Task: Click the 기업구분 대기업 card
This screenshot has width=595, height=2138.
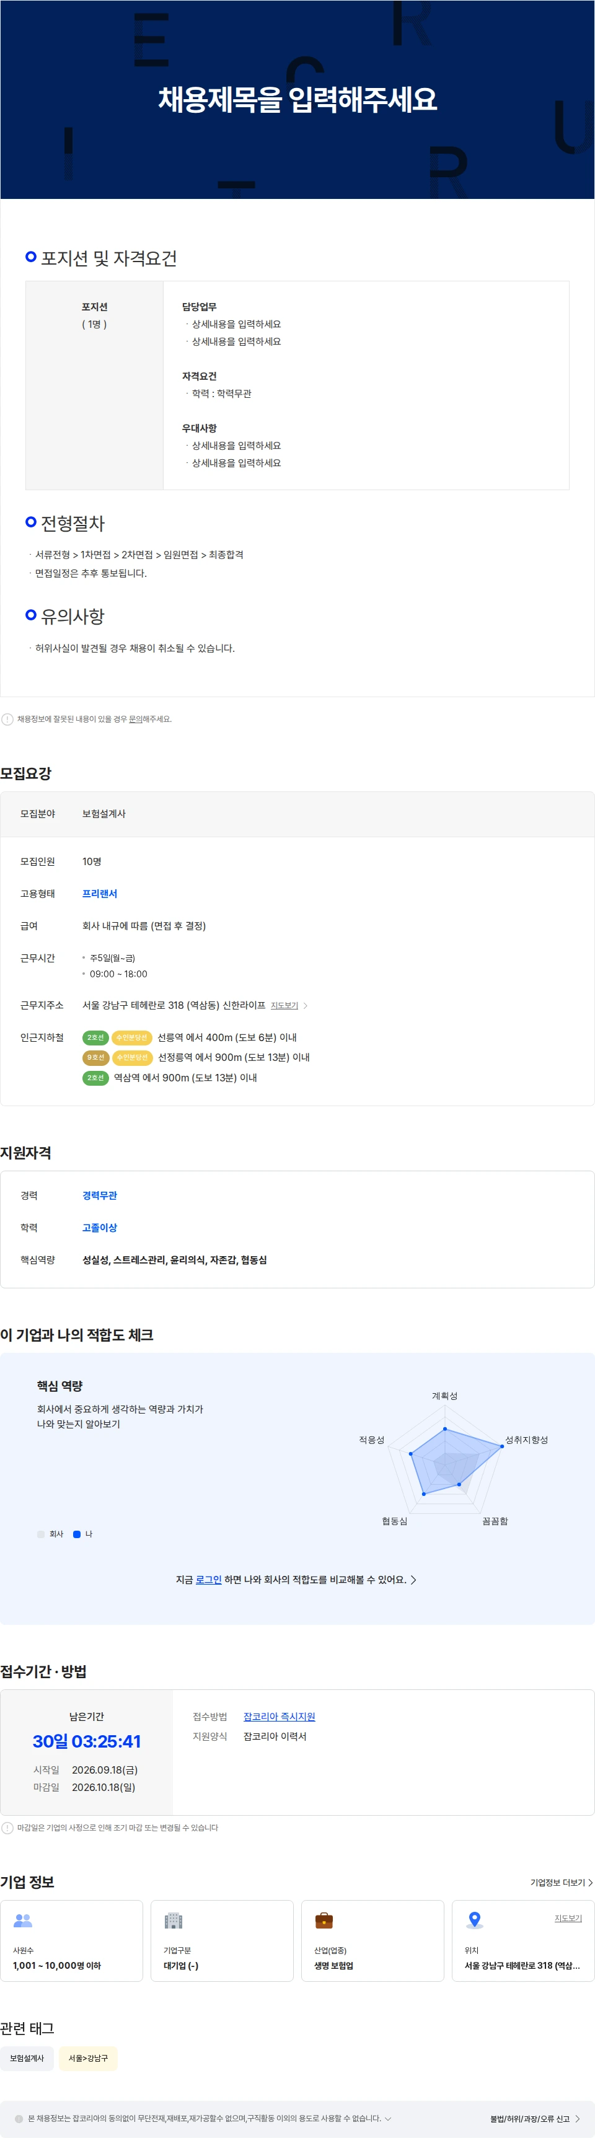Action: coord(221,1940)
